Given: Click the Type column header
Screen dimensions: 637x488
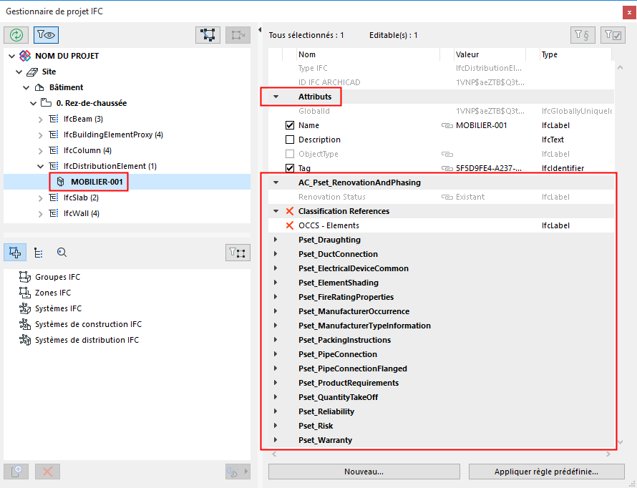Looking at the screenshot, I should coord(575,54).
